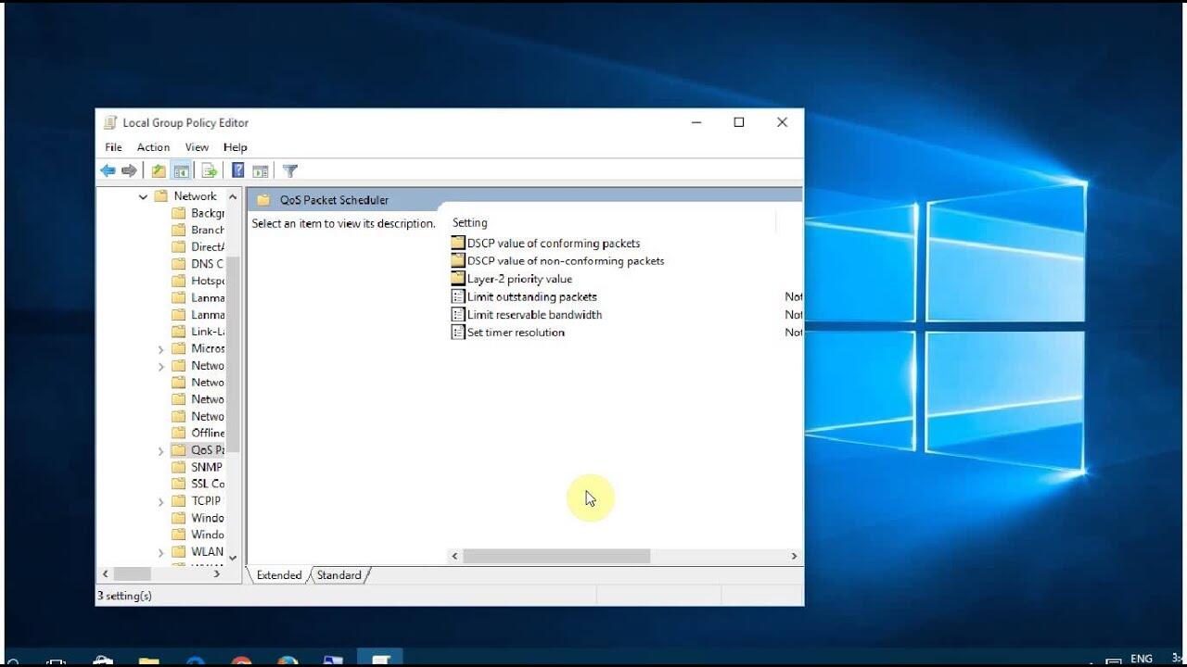Expand the QoS Packet Scheduler tree node
Viewport: 1187px width, 667px height.
point(160,450)
